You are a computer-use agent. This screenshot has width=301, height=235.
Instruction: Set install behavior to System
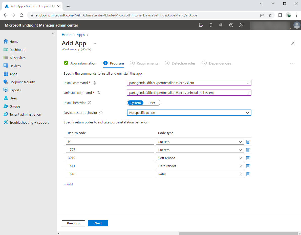click(x=136, y=103)
